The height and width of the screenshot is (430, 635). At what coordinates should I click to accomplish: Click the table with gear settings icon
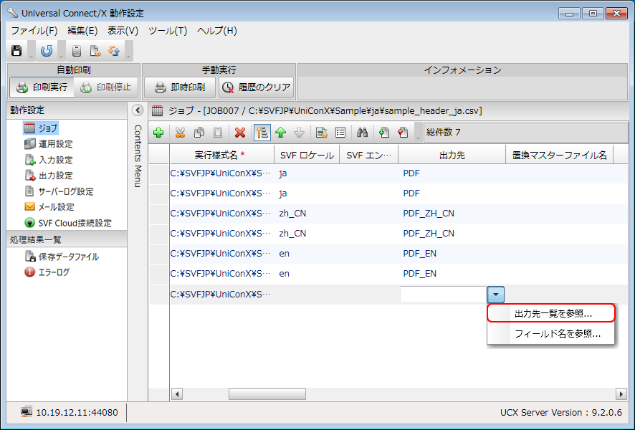tap(322, 133)
